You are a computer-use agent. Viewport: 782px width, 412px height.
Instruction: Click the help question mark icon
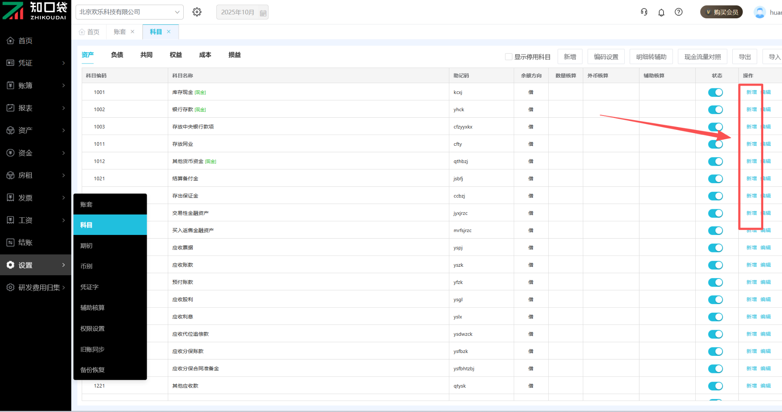point(679,12)
